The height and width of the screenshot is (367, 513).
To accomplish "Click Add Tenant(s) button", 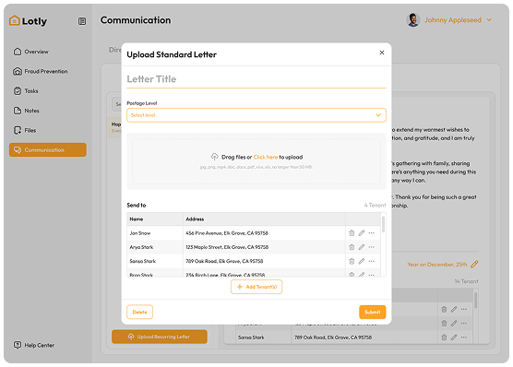I will pyautogui.click(x=256, y=287).
